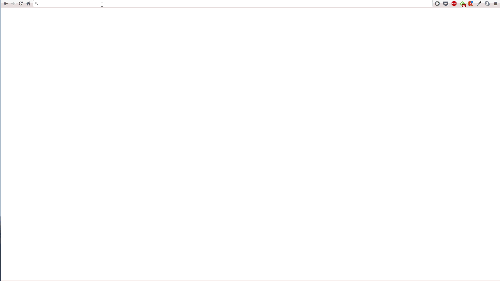Screen dimensions: 500x281
Task: Click the greyed-out forward arrow
Action: pos(13,4)
